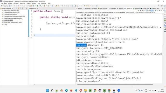Click the 'os.name=Windows 11' console line
The width and height of the screenshot is (166, 93).
[90, 45]
